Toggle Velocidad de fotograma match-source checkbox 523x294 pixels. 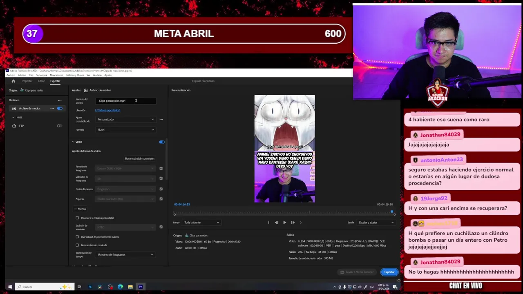pyautogui.click(x=161, y=178)
